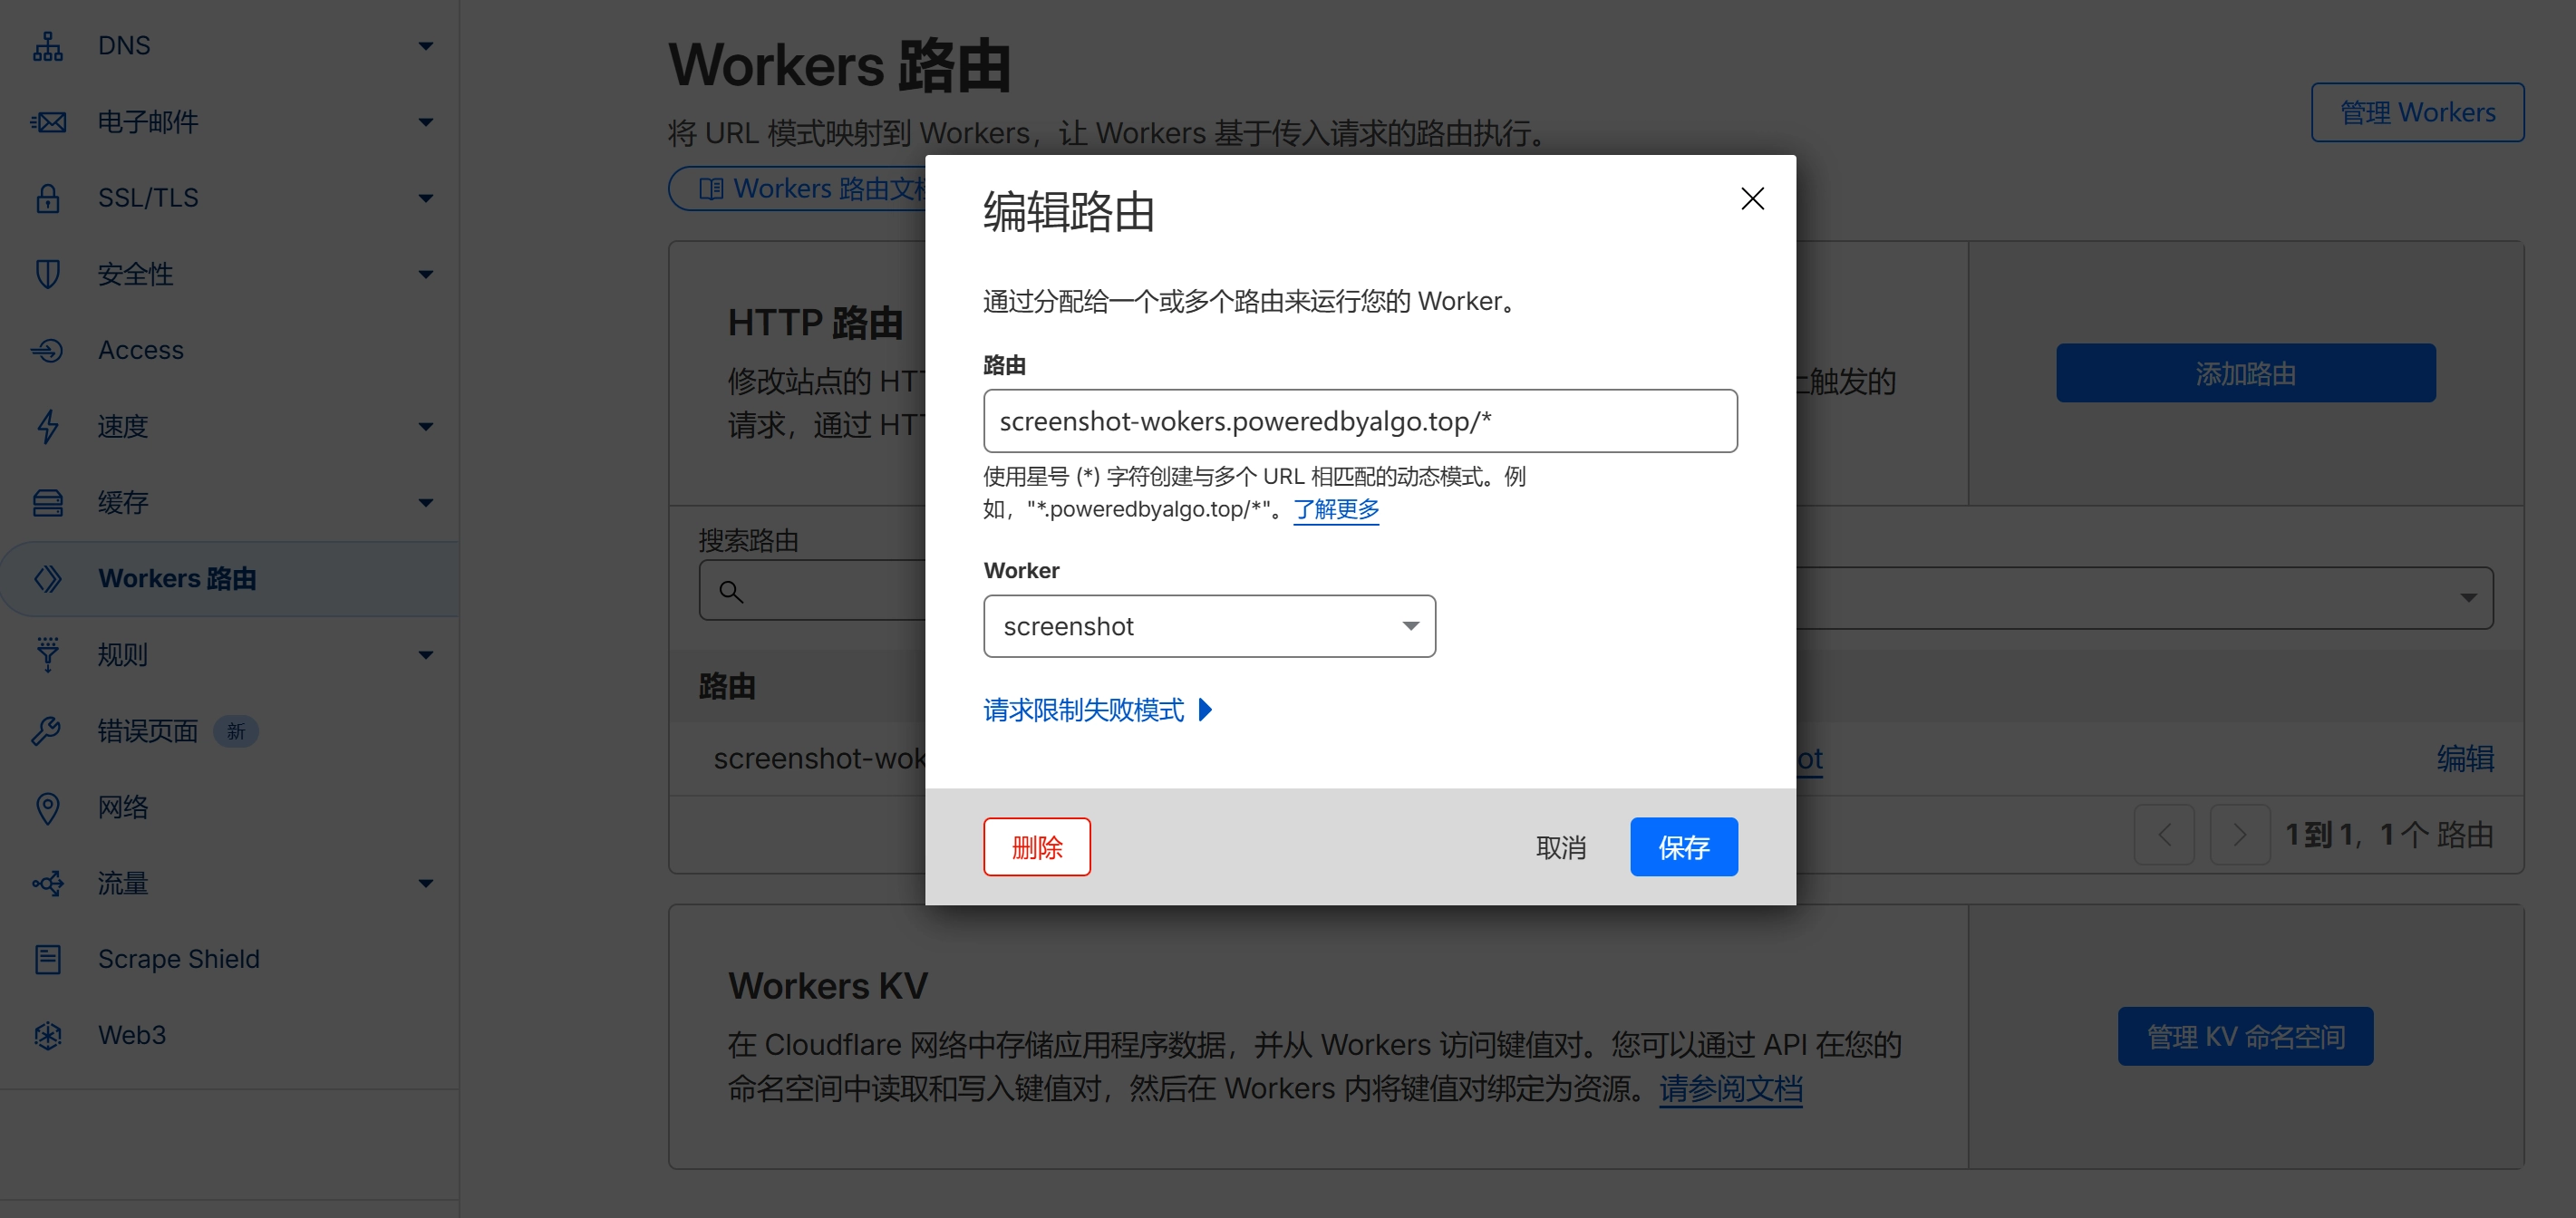The width and height of the screenshot is (2576, 1218).
Task: Click the 安全性 shield icon
Action: click(x=48, y=274)
